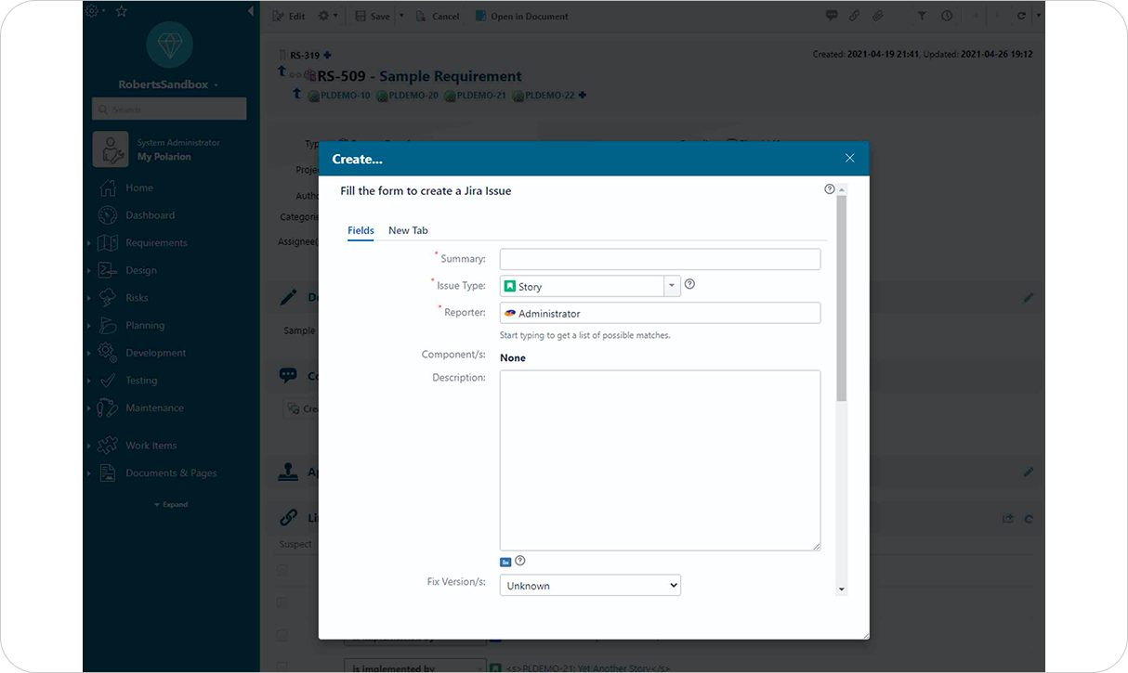Expand the Work Items tree node

[x=89, y=446]
